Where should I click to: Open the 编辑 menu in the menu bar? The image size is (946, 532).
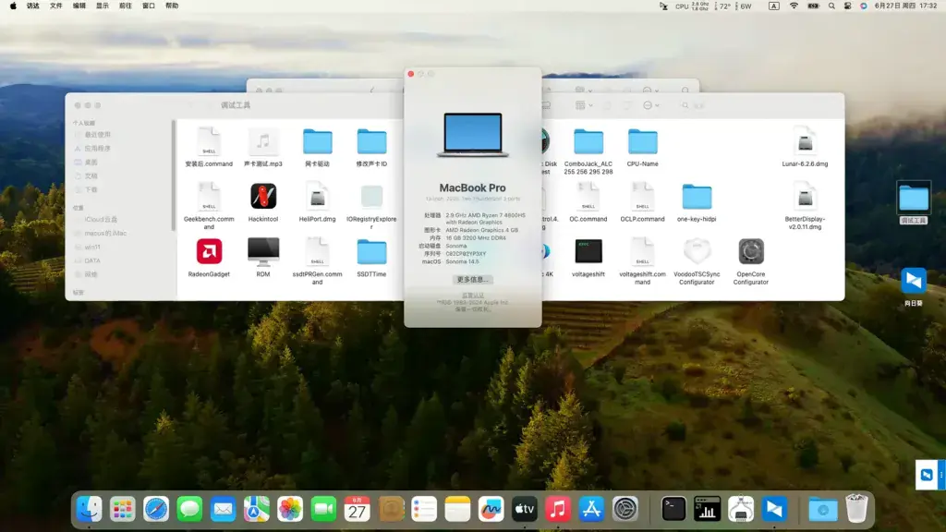(79, 6)
